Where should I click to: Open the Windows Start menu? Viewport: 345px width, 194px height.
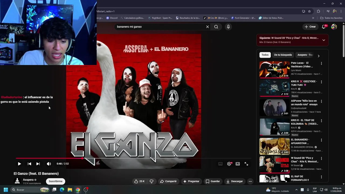[6, 190]
